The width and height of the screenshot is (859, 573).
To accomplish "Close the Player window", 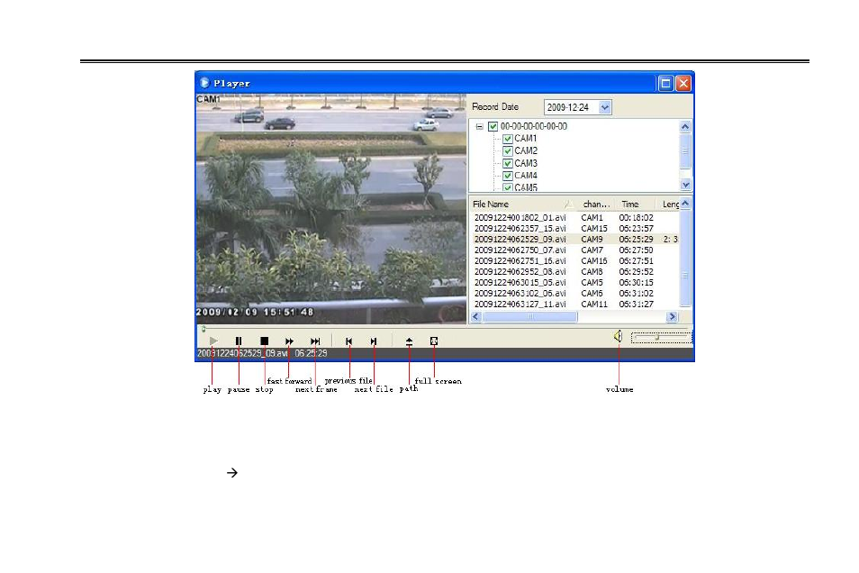I will pyautogui.click(x=683, y=84).
